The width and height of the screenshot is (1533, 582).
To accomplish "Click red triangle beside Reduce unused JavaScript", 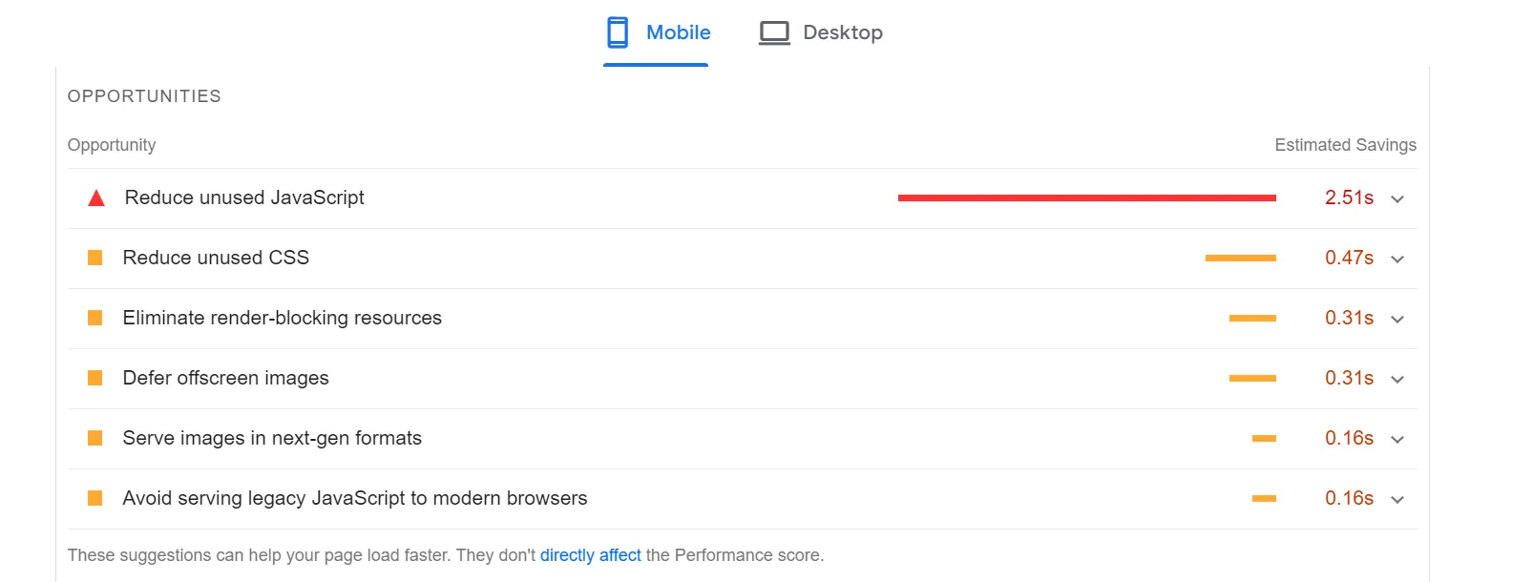I will (96, 198).
